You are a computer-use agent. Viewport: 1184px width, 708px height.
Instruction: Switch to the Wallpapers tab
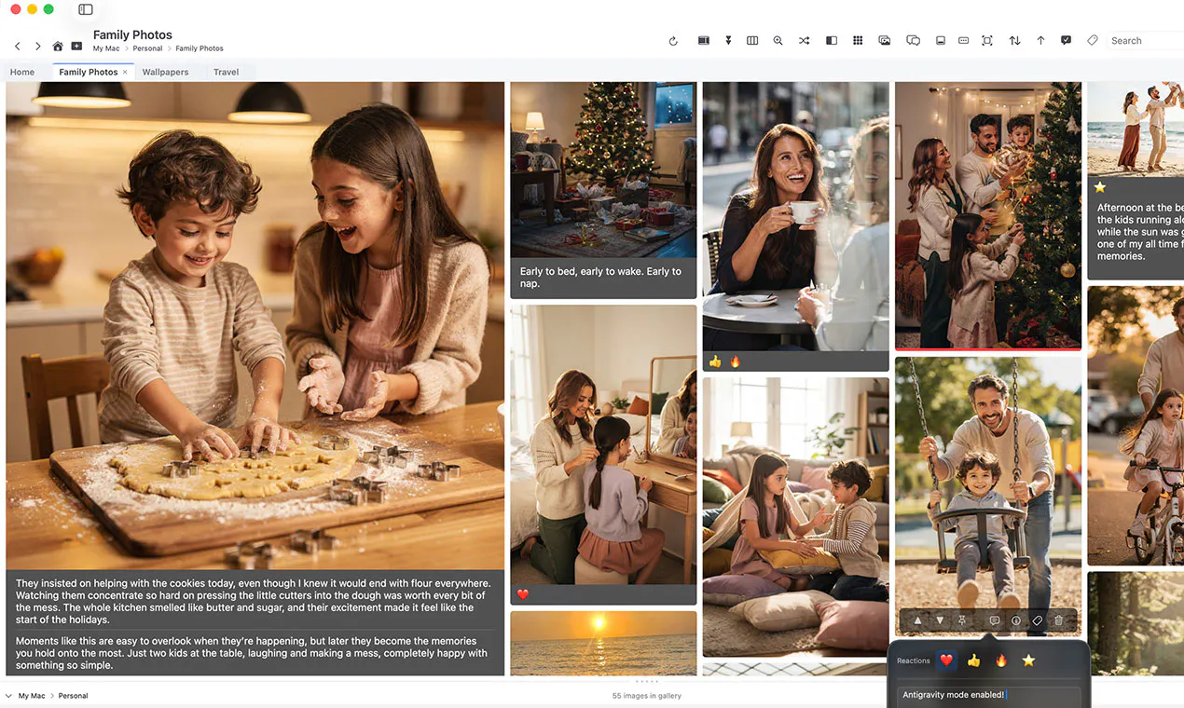click(x=165, y=72)
